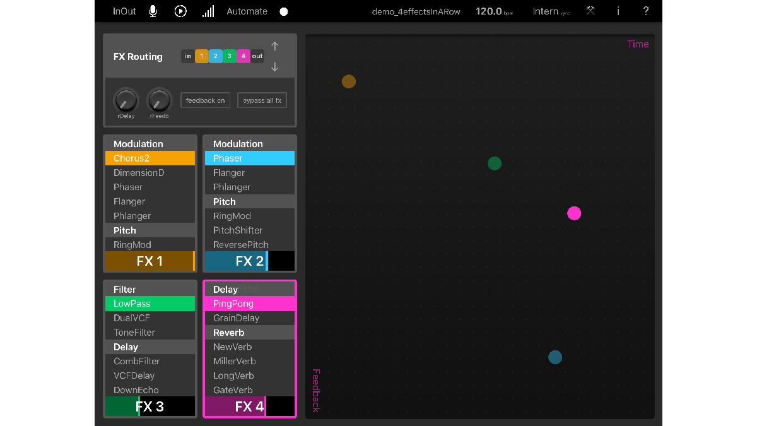Pick RingMod in the FX 1 list

150,244
